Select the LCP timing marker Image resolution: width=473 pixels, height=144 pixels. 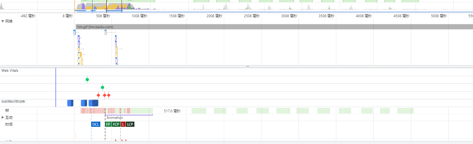(130, 124)
